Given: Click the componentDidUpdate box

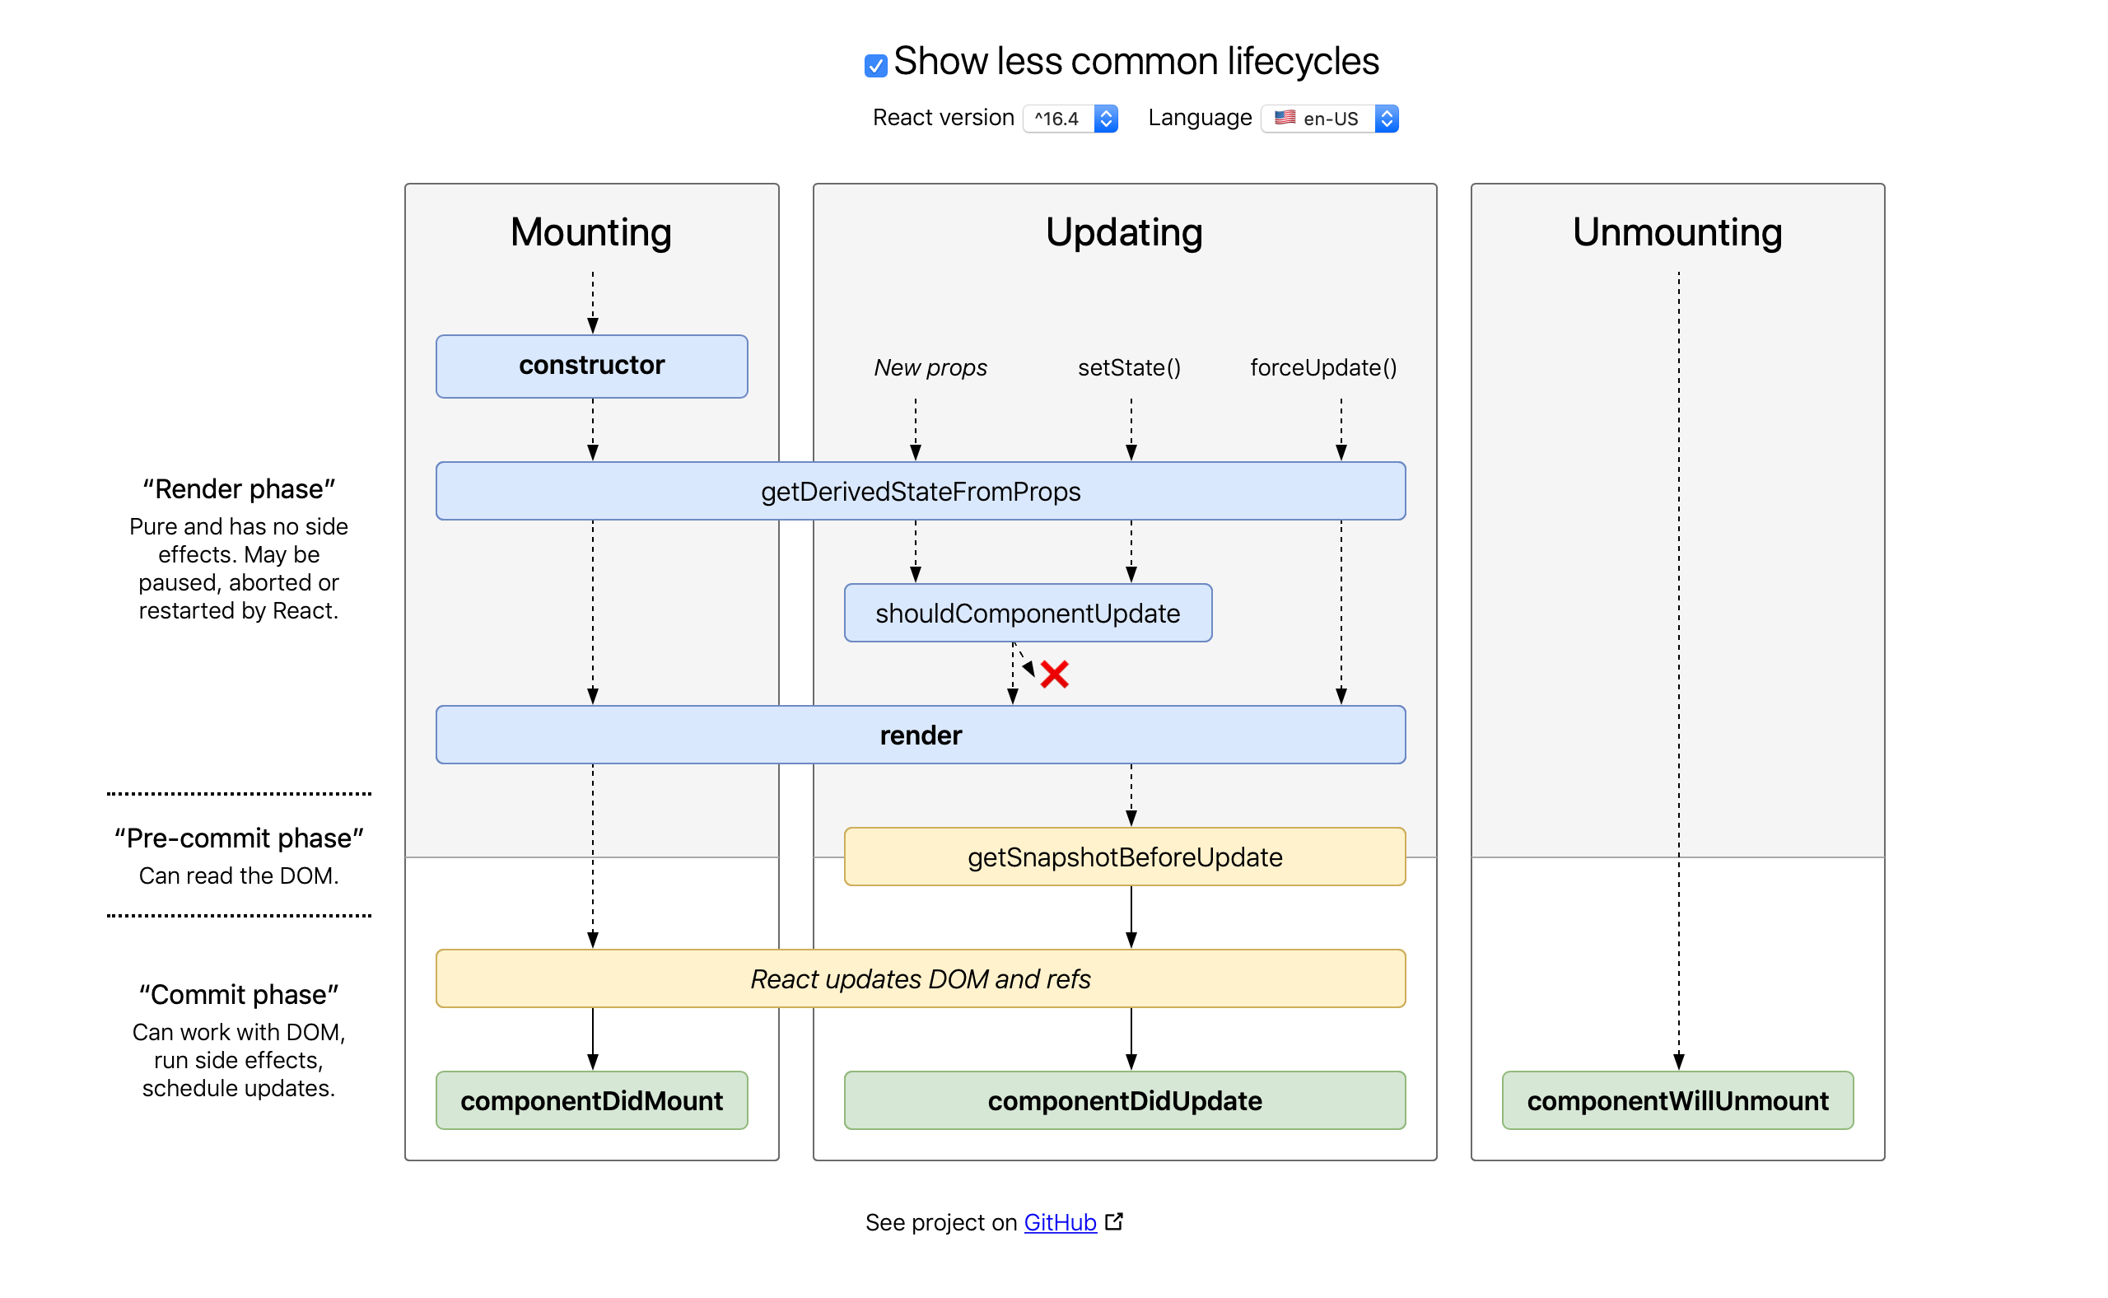Looking at the screenshot, I should tap(1124, 1100).
